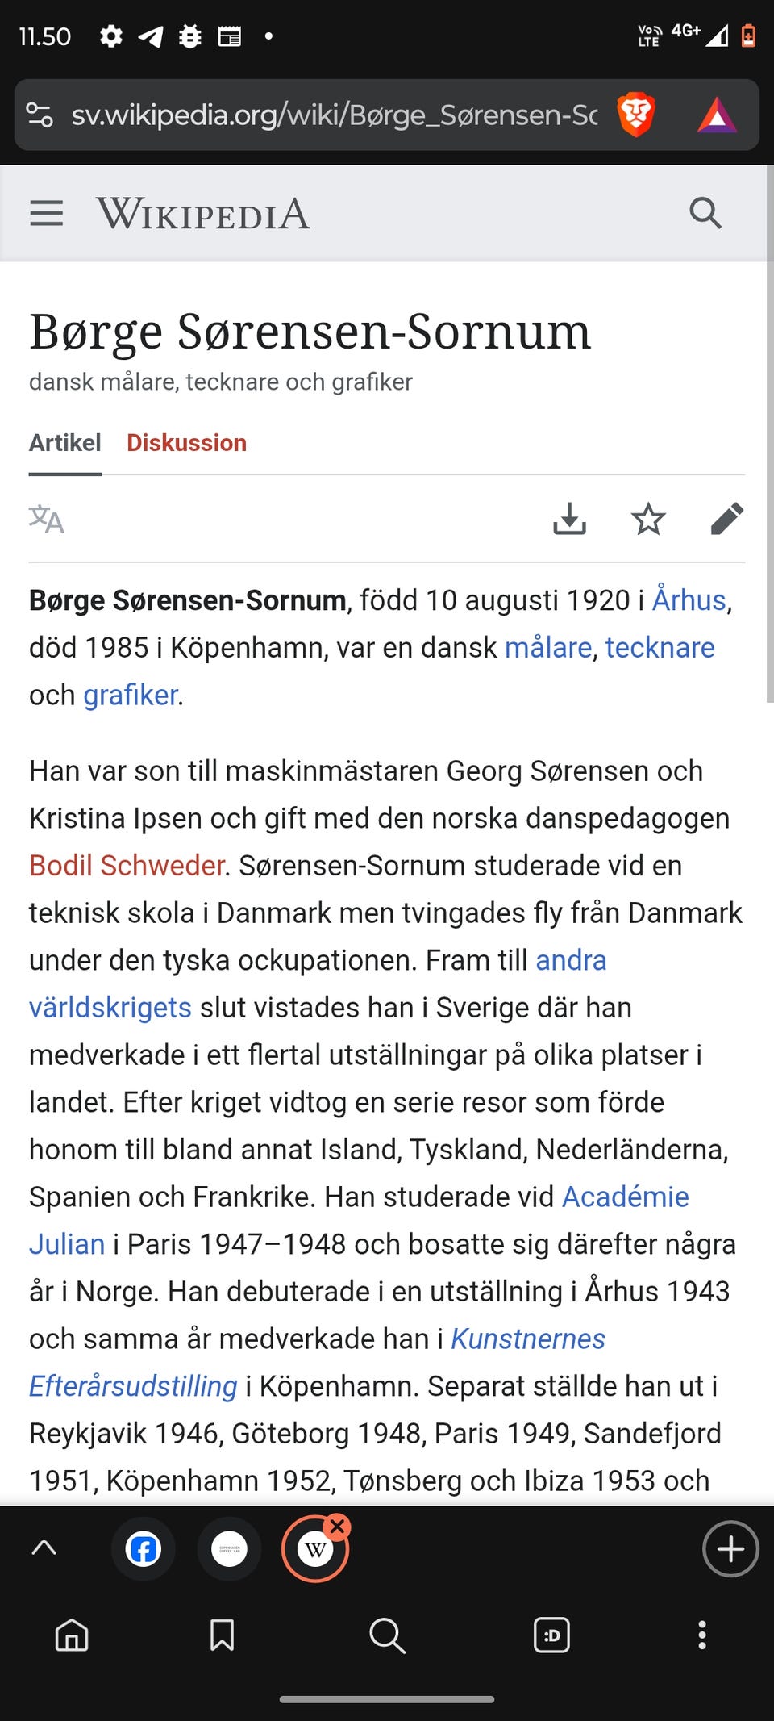Switch to the Diskussion tab
774x1721 pixels.
[186, 443]
